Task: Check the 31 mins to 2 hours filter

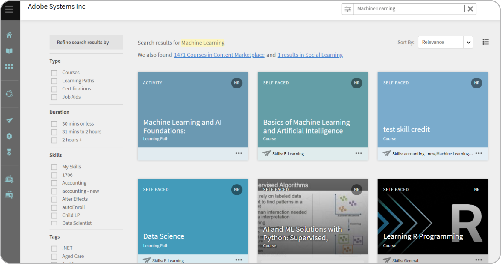Action: tap(54, 132)
